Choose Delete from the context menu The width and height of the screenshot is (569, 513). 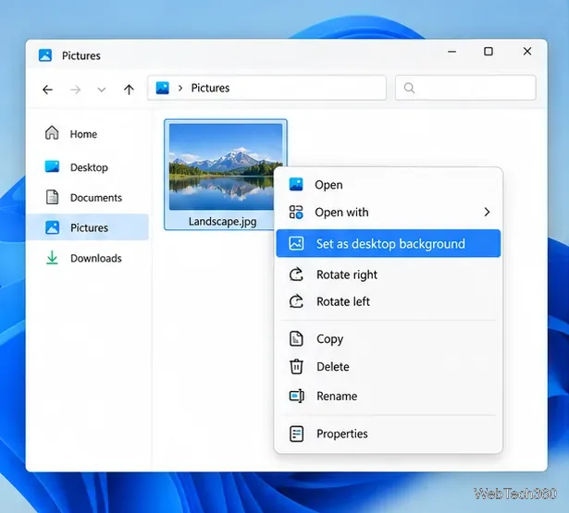[389, 367]
